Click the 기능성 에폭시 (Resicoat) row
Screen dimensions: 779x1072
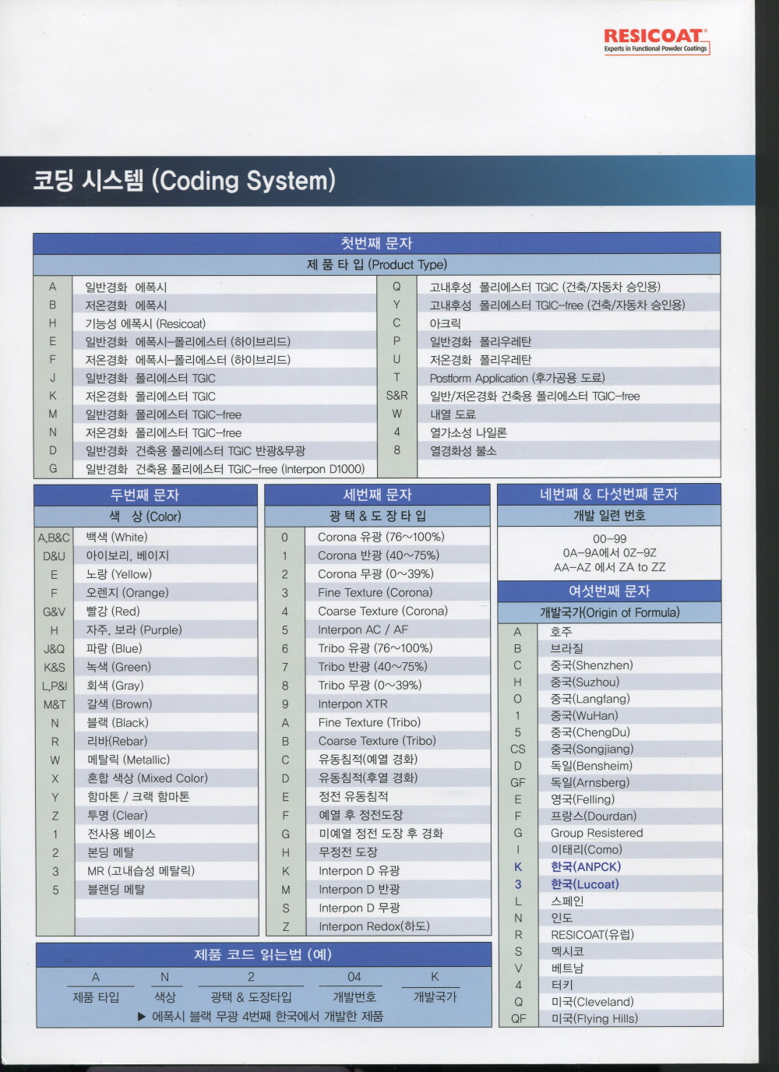click(x=145, y=323)
